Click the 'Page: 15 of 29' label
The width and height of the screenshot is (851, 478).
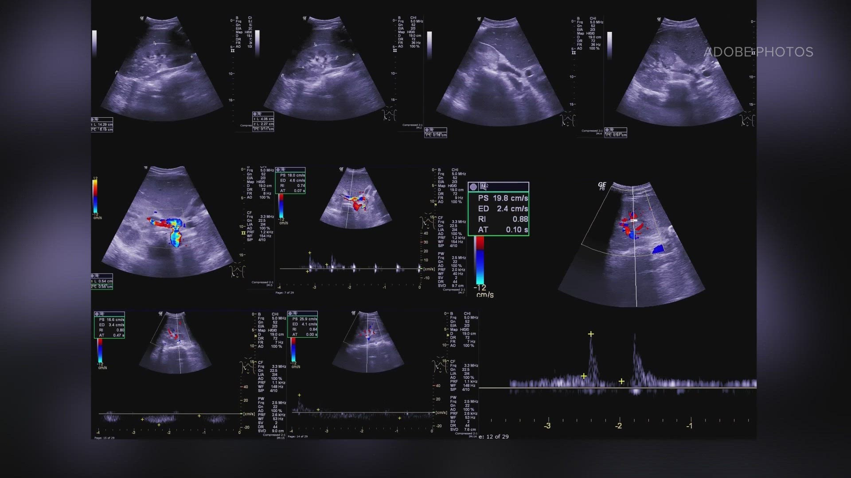(x=104, y=438)
